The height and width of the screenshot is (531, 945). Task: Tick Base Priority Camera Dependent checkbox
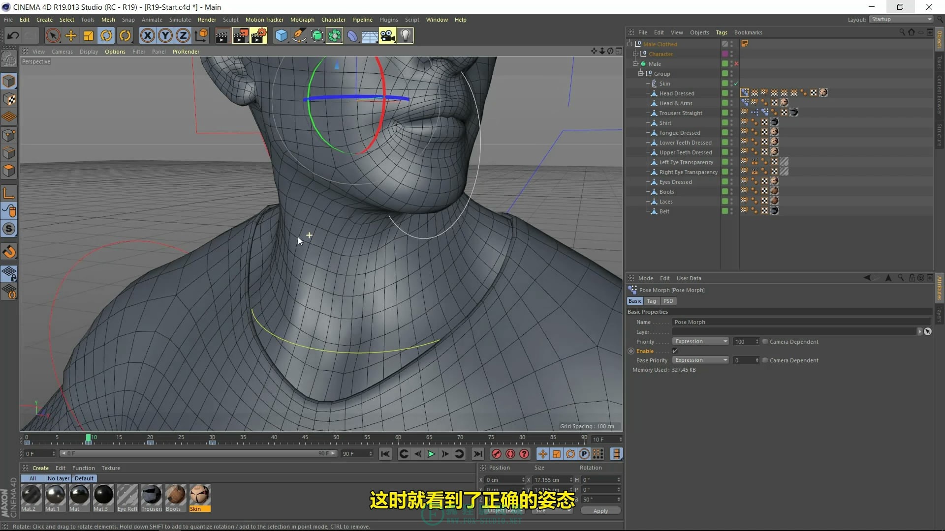click(765, 360)
